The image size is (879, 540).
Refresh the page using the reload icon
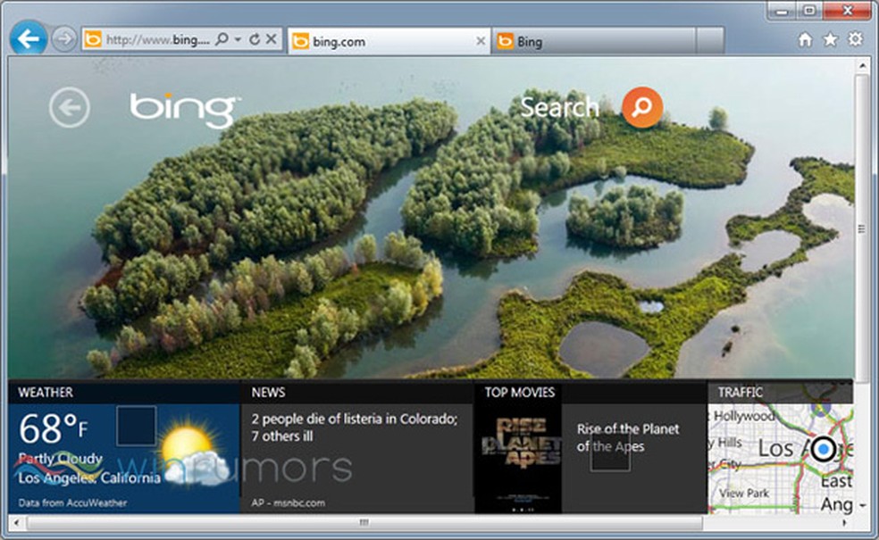(x=253, y=39)
